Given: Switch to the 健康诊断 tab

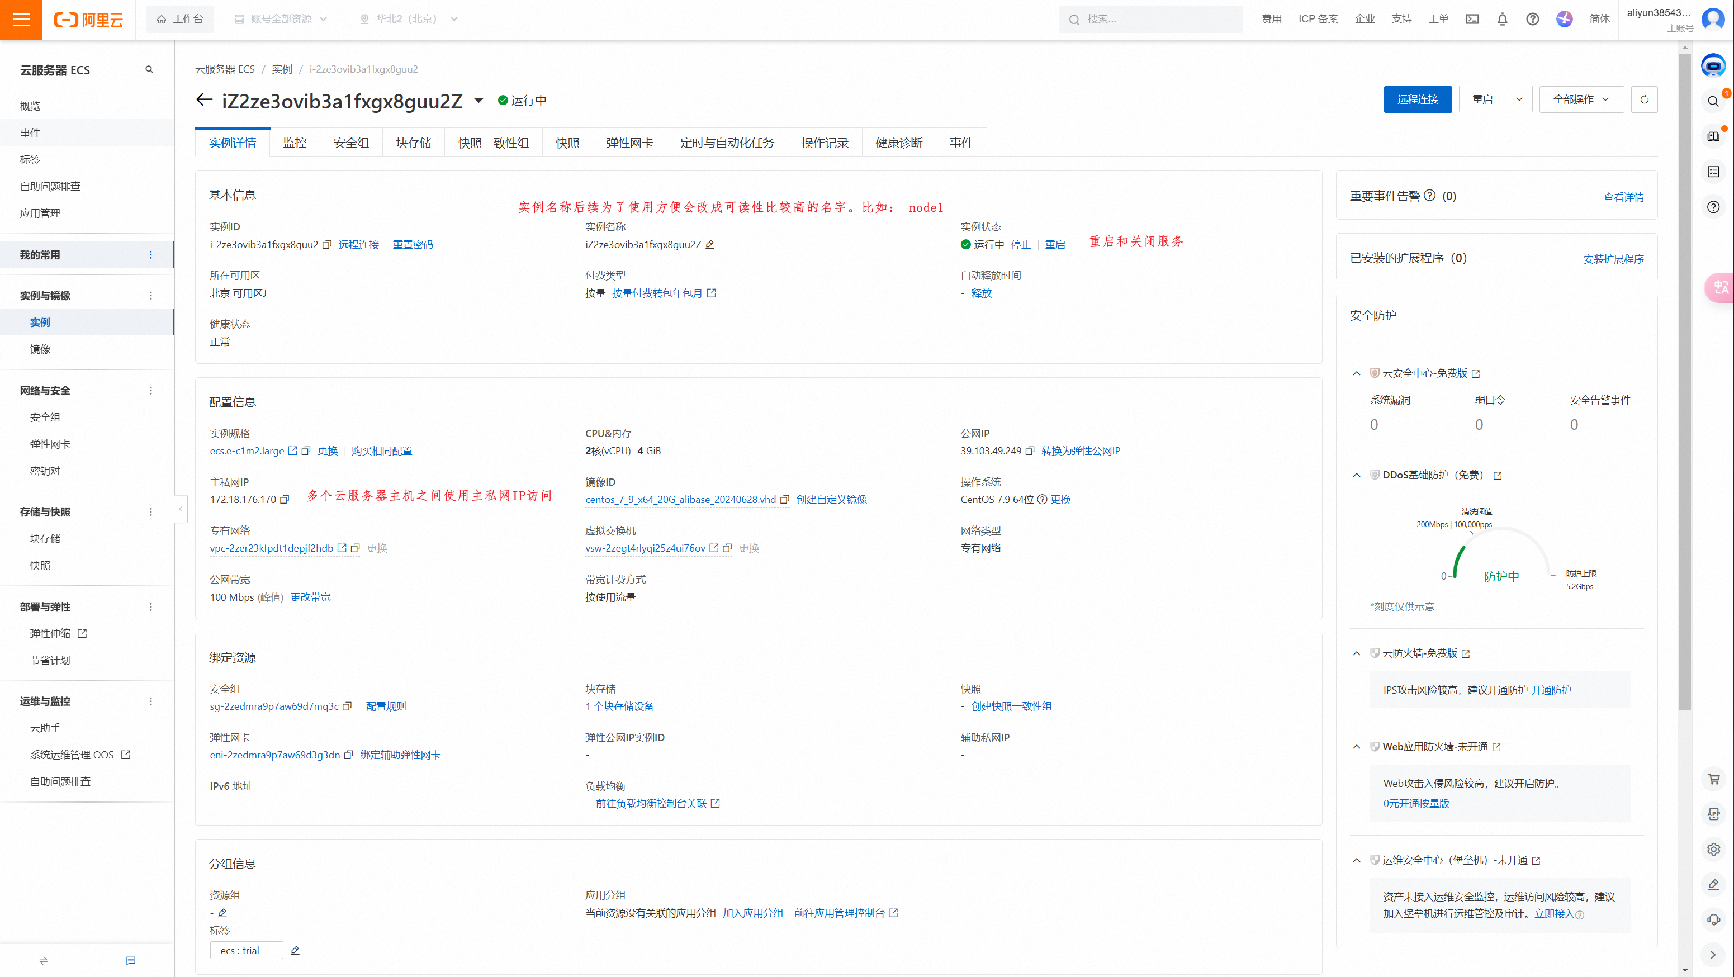Looking at the screenshot, I should point(899,143).
